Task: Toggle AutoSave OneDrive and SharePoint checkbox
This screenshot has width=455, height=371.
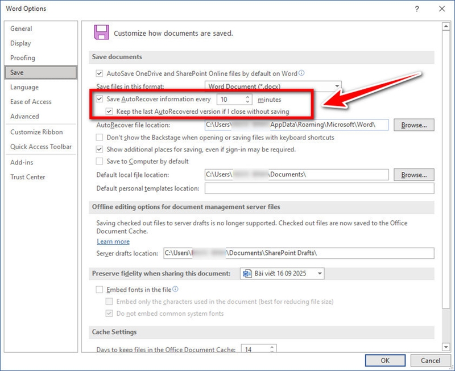Action: (99, 73)
